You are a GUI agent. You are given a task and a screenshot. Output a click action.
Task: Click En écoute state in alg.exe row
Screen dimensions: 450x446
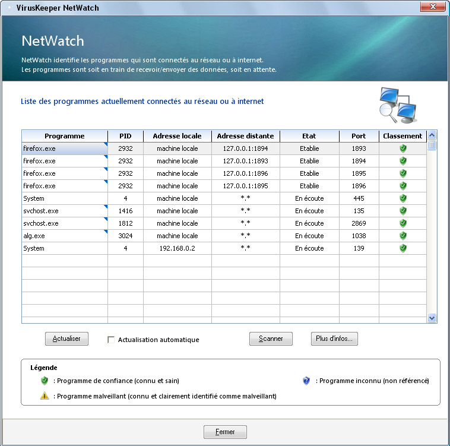309,236
